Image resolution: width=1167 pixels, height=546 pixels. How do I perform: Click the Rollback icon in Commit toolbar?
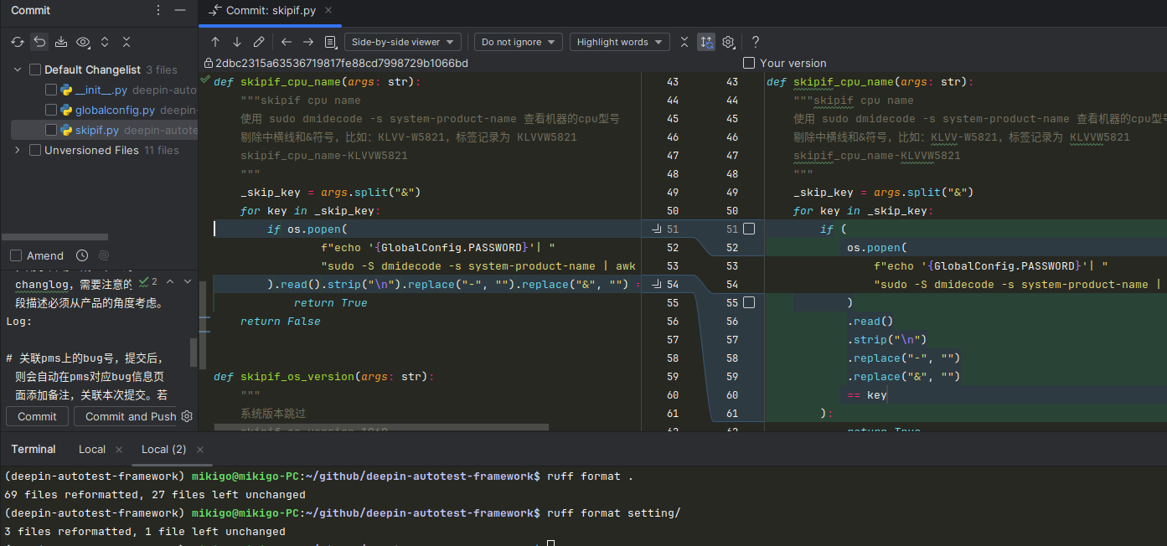tap(39, 42)
